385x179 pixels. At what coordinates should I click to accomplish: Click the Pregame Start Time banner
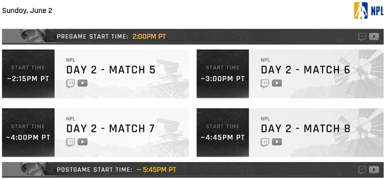point(193,37)
